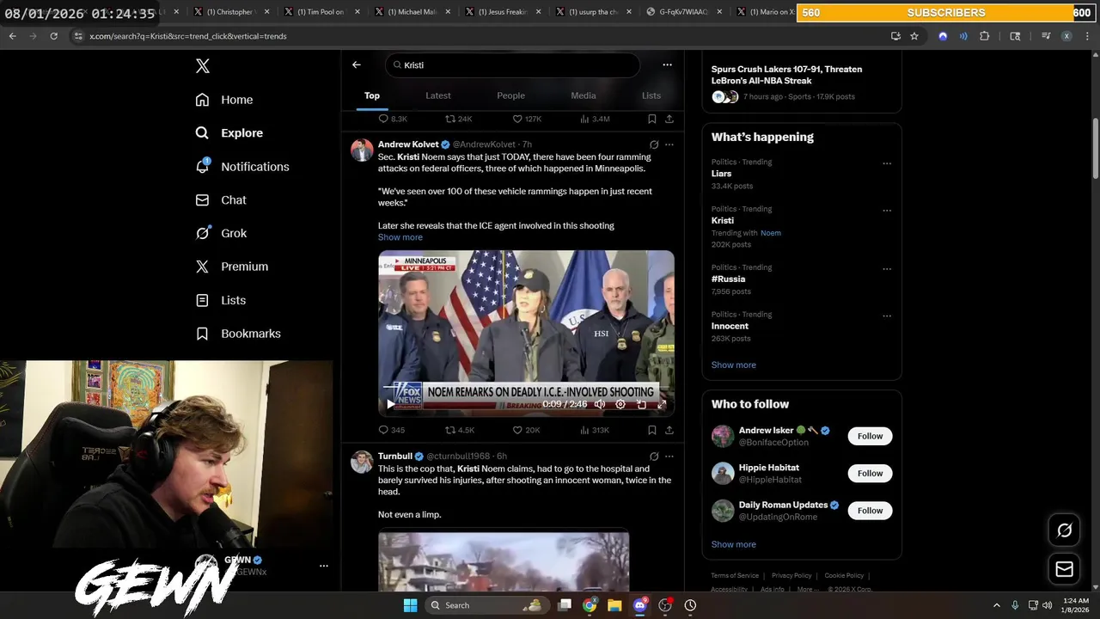The height and width of the screenshot is (619, 1100).
Task: Open Turnbull's profile avatar
Action: tap(362, 462)
